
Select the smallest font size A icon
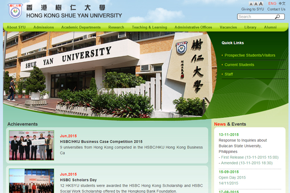tap(251, 4)
